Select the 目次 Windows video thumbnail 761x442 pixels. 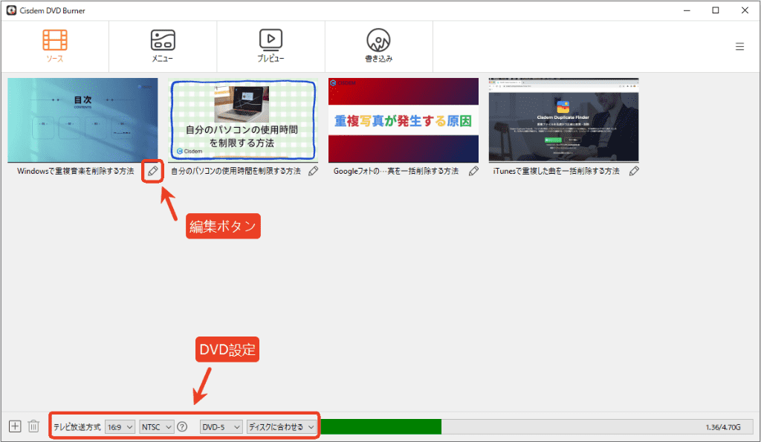pos(82,120)
